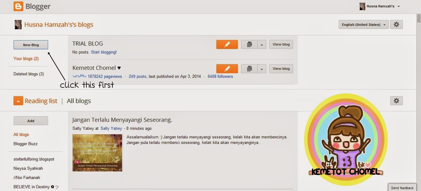Click the pencil icon for Kemetot Chomel

(x=227, y=69)
